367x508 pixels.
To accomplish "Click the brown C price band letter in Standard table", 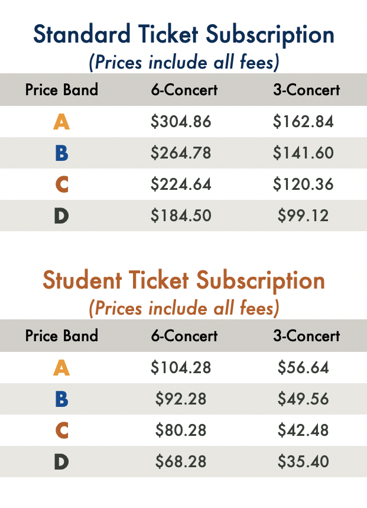I will pyautogui.click(x=62, y=185).
